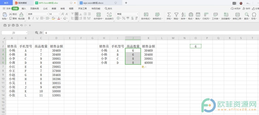This screenshot has height=115, width=259.
Task: Apply percent style format
Action: pyautogui.click(x=123, y=18)
